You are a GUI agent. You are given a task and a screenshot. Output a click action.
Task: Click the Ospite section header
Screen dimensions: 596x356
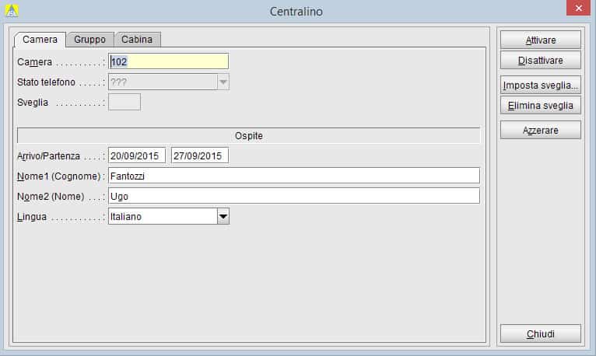[249, 135]
